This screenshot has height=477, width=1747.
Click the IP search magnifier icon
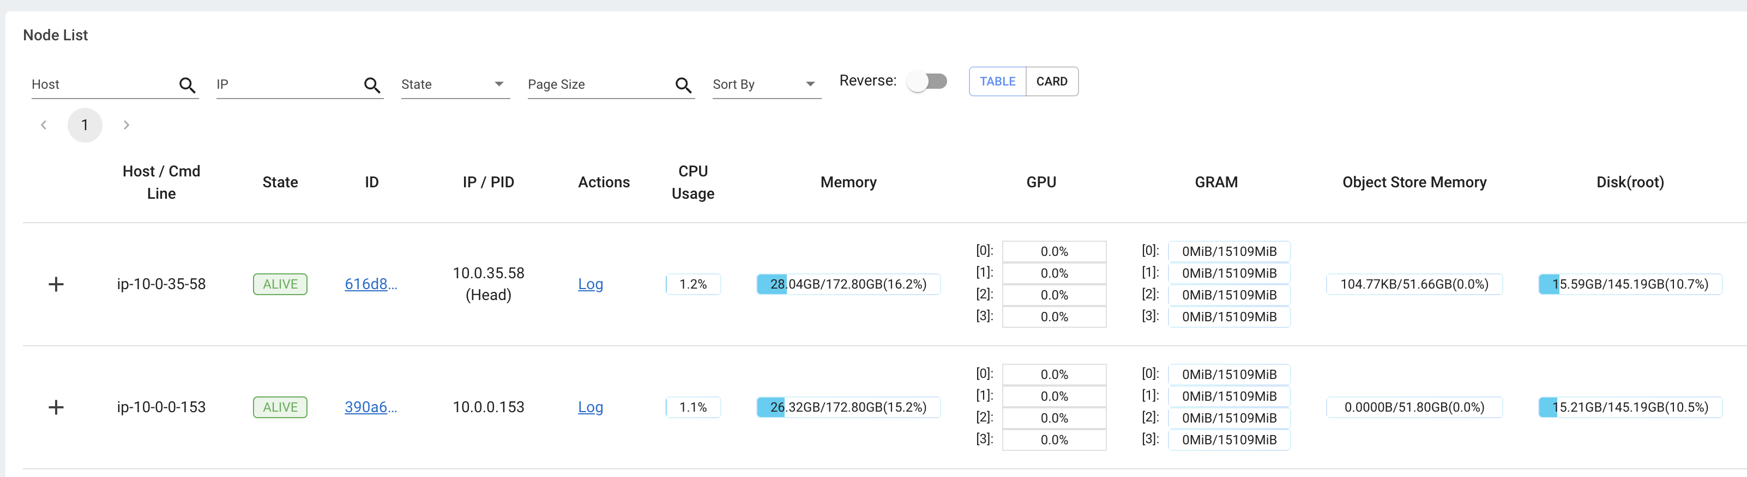372,85
